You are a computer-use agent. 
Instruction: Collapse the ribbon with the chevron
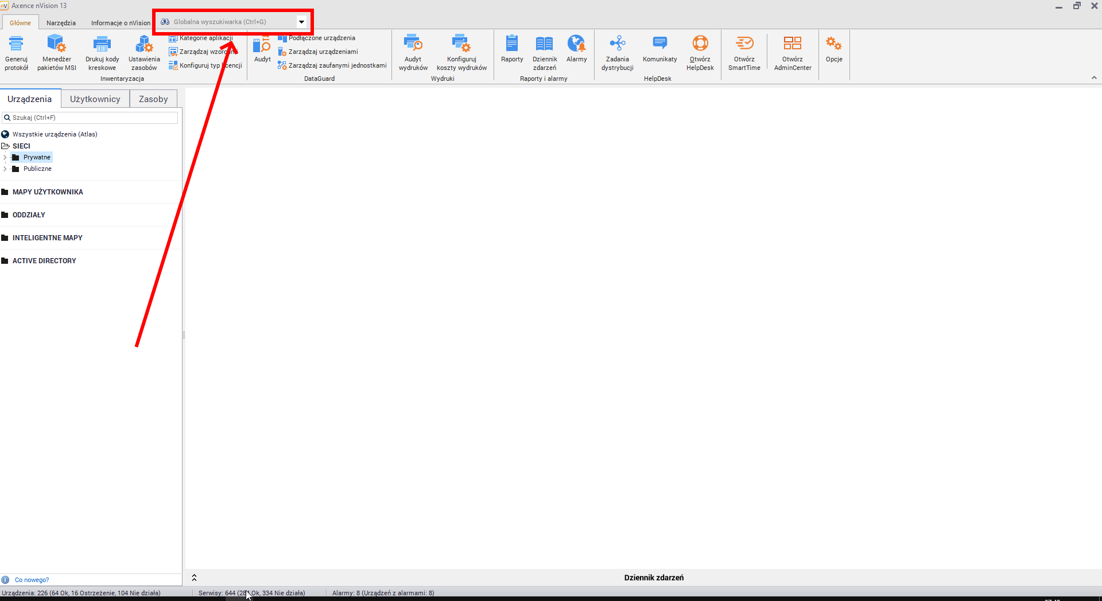coord(1093,78)
